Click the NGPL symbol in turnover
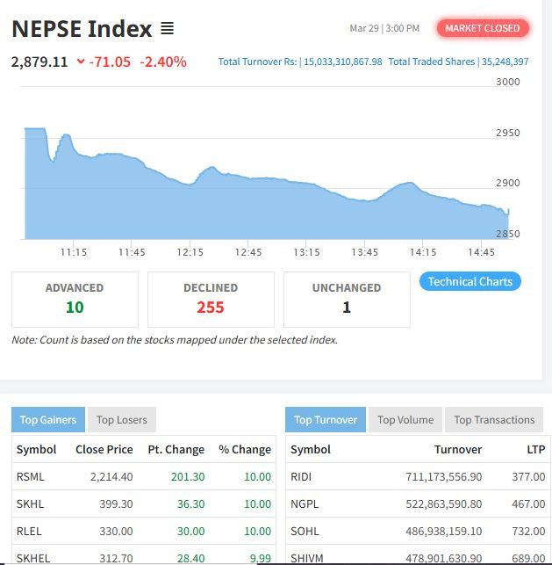The width and height of the screenshot is (552, 565). click(x=303, y=503)
